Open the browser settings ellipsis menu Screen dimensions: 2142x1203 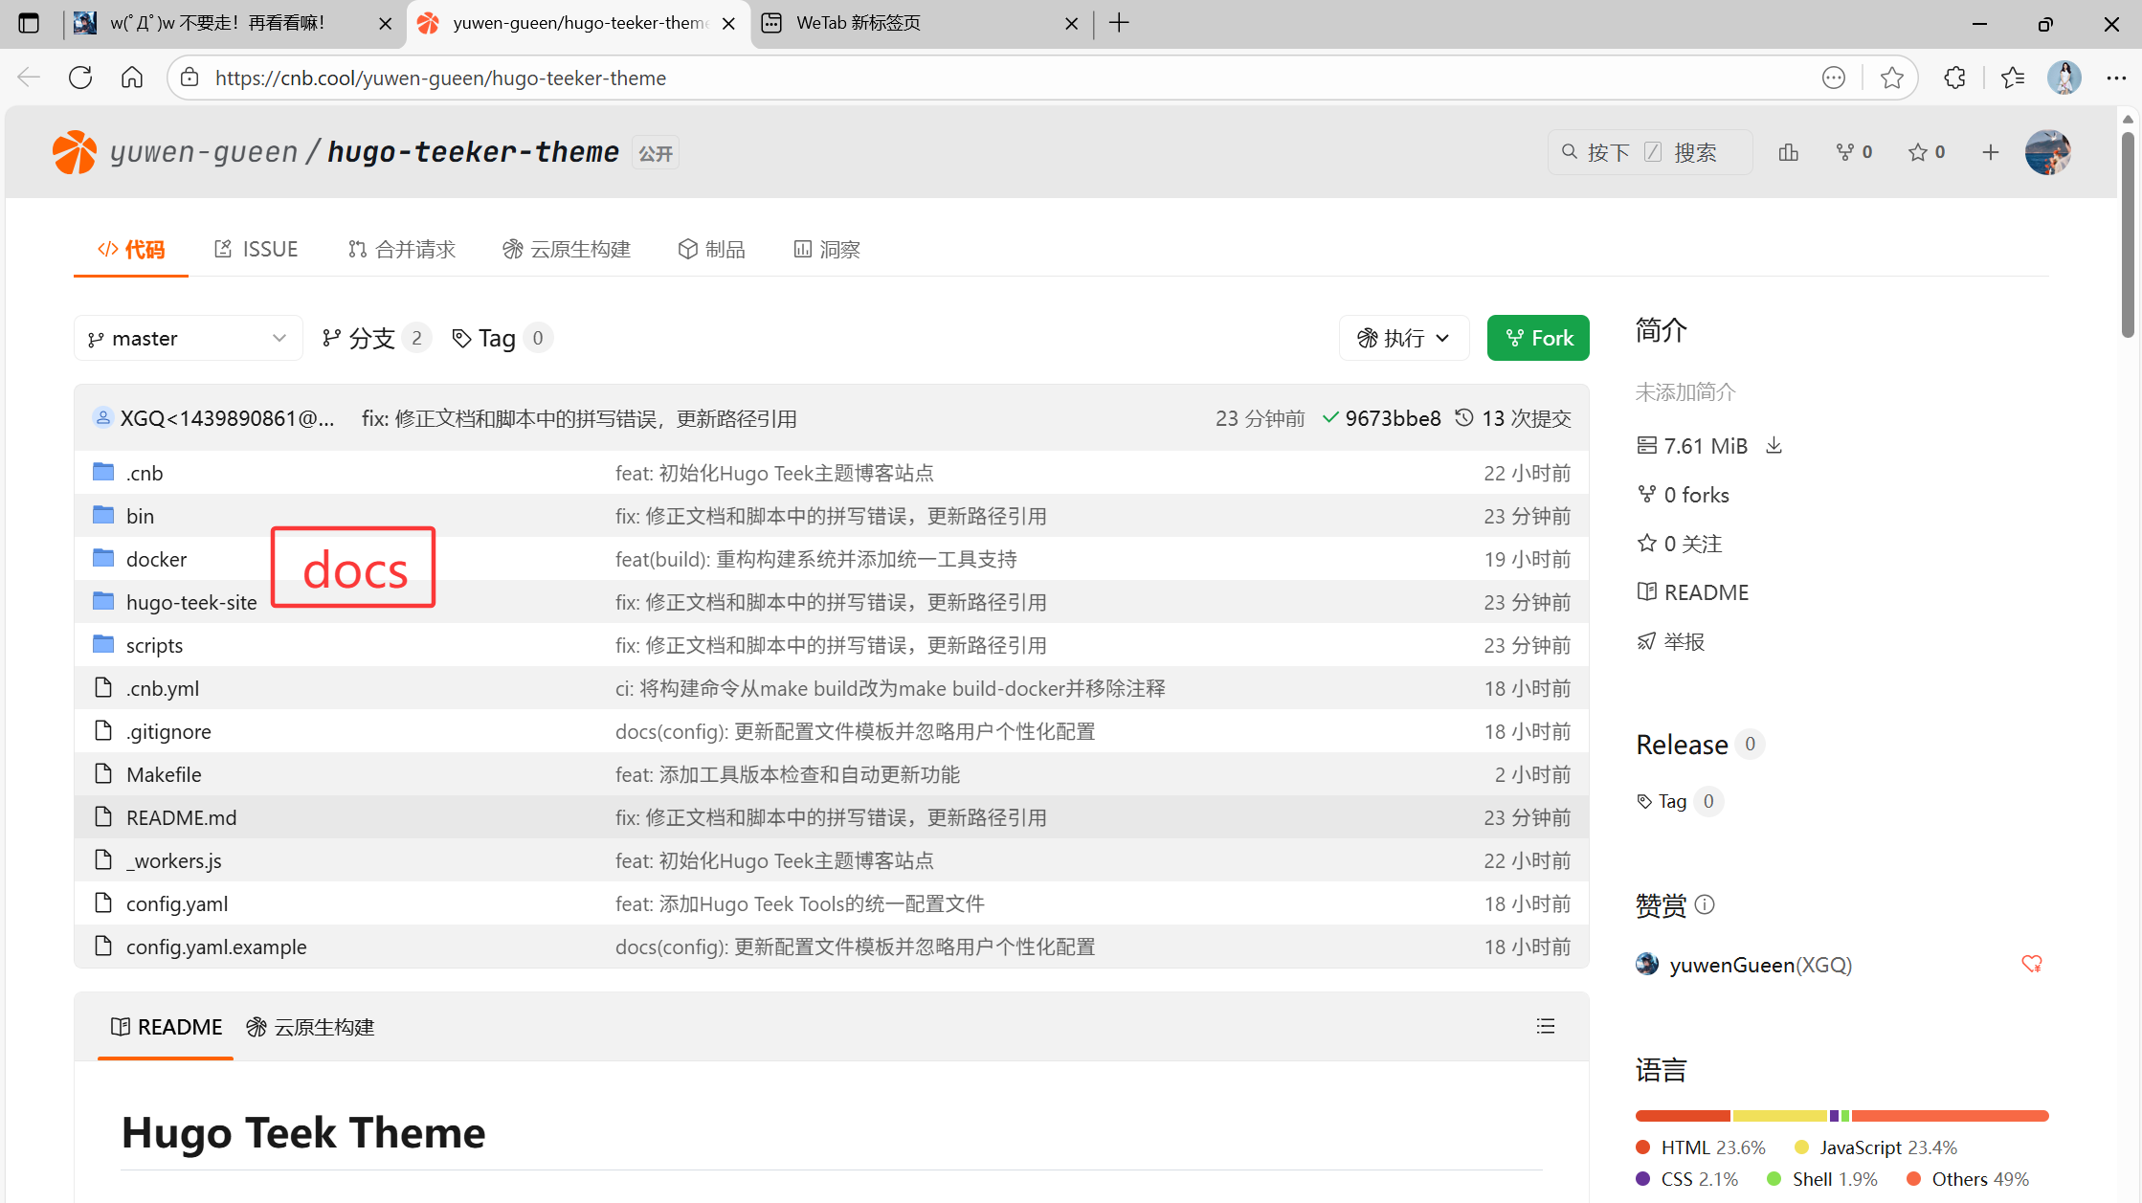(2116, 78)
